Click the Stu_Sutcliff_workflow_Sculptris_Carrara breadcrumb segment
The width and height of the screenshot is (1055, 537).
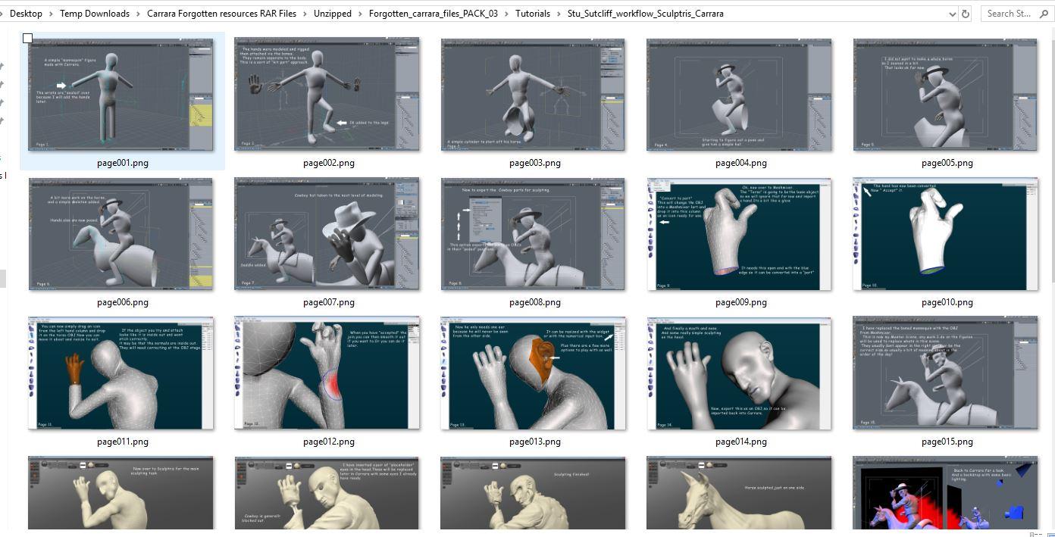[646, 14]
